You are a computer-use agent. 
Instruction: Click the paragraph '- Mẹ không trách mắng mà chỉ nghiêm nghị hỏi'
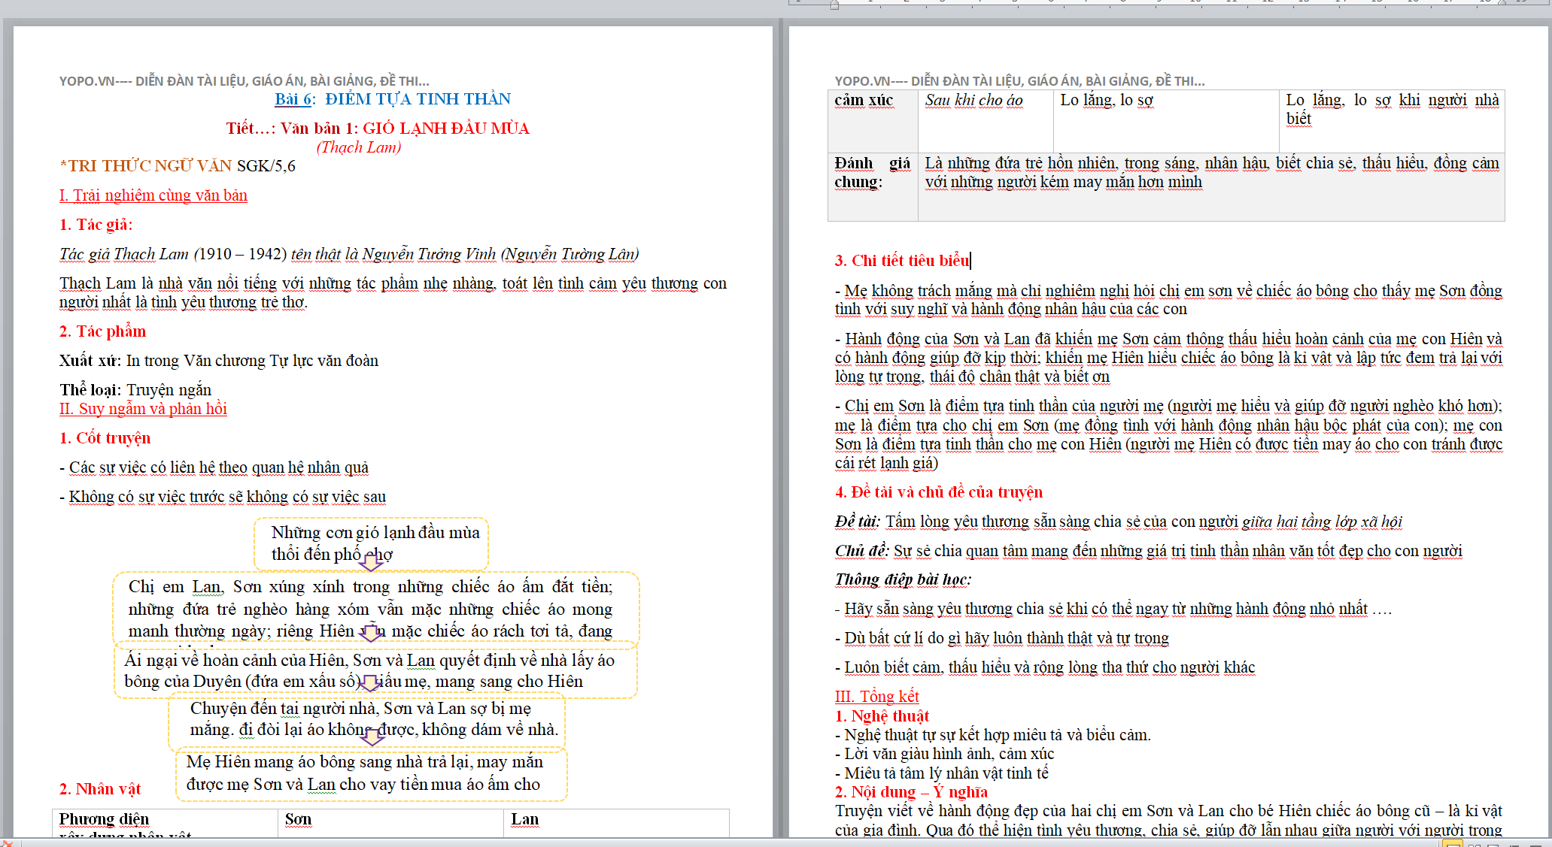(x=1168, y=300)
